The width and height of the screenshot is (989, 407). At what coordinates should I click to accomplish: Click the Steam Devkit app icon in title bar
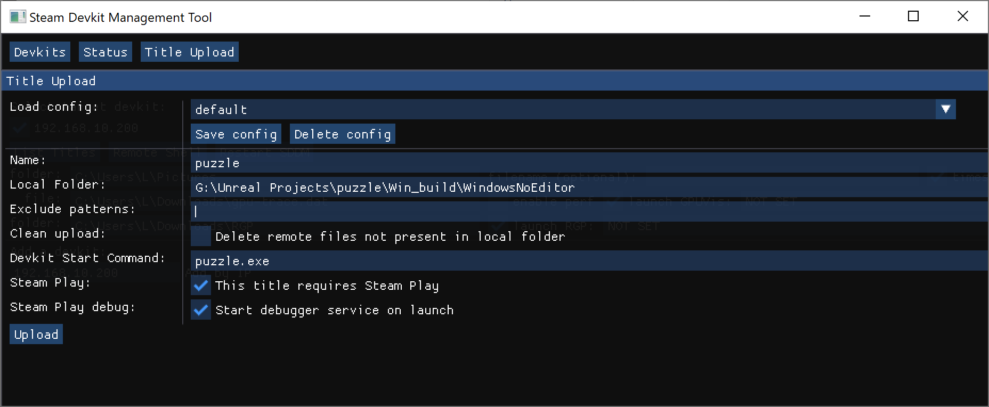pos(18,17)
